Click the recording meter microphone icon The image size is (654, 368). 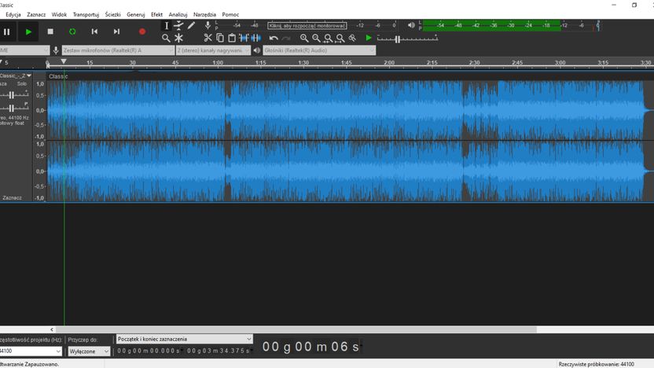[208, 26]
